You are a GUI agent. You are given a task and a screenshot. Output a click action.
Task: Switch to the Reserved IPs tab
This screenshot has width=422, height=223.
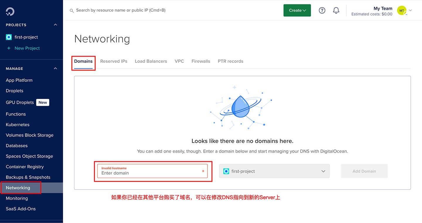[114, 61]
